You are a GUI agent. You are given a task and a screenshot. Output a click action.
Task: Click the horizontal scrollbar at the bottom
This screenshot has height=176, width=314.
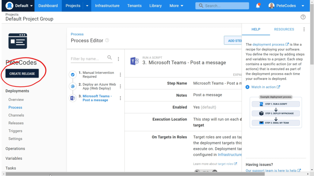pos(135,174)
